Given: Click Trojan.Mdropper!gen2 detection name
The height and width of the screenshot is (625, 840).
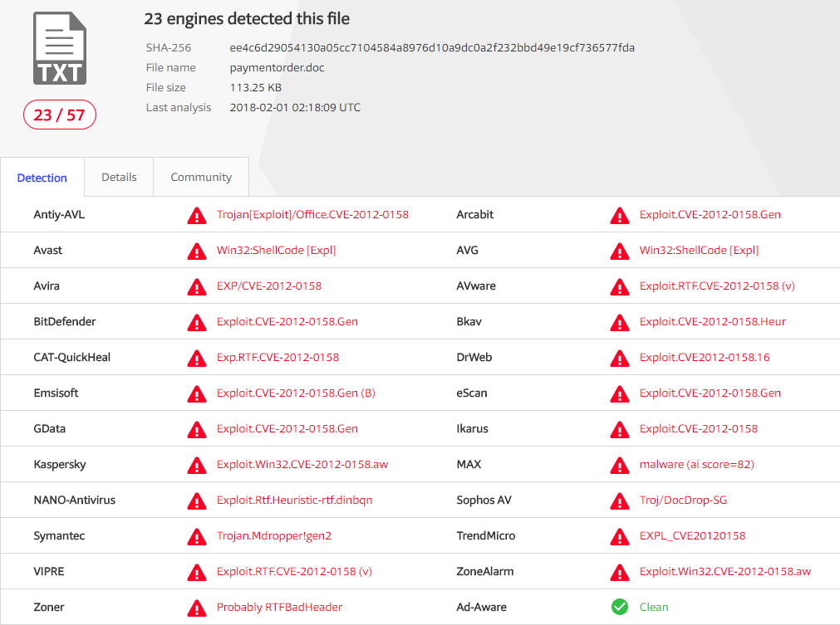Looking at the screenshot, I should [x=274, y=535].
